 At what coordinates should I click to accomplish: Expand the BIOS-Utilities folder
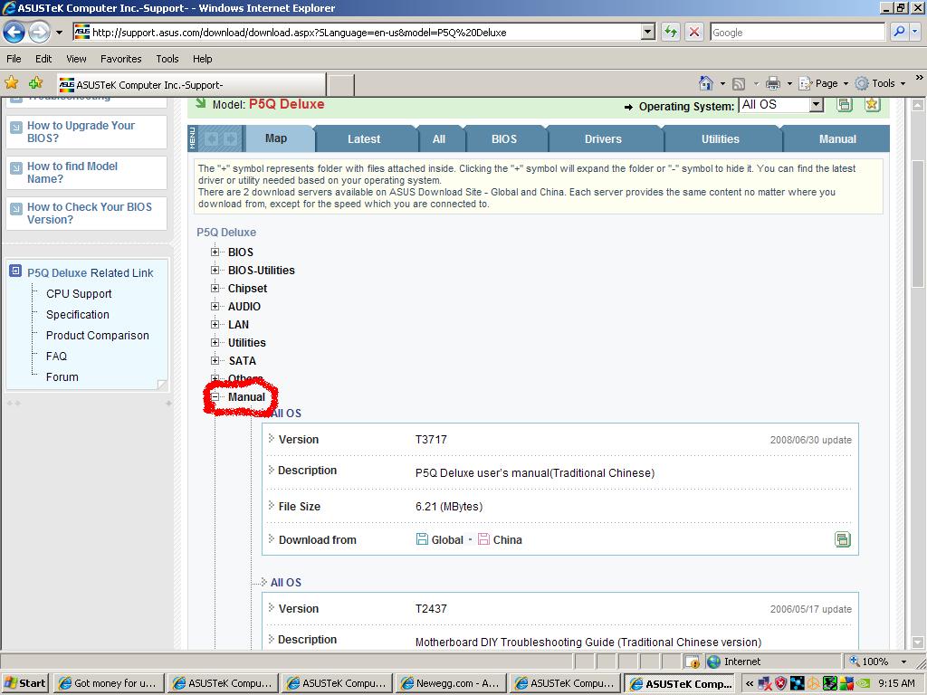[x=215, y=270]
